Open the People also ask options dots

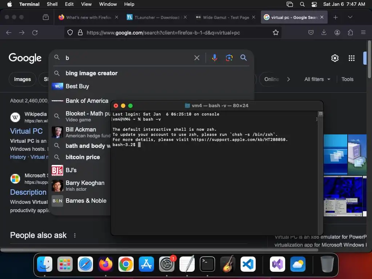pos(75,235)
